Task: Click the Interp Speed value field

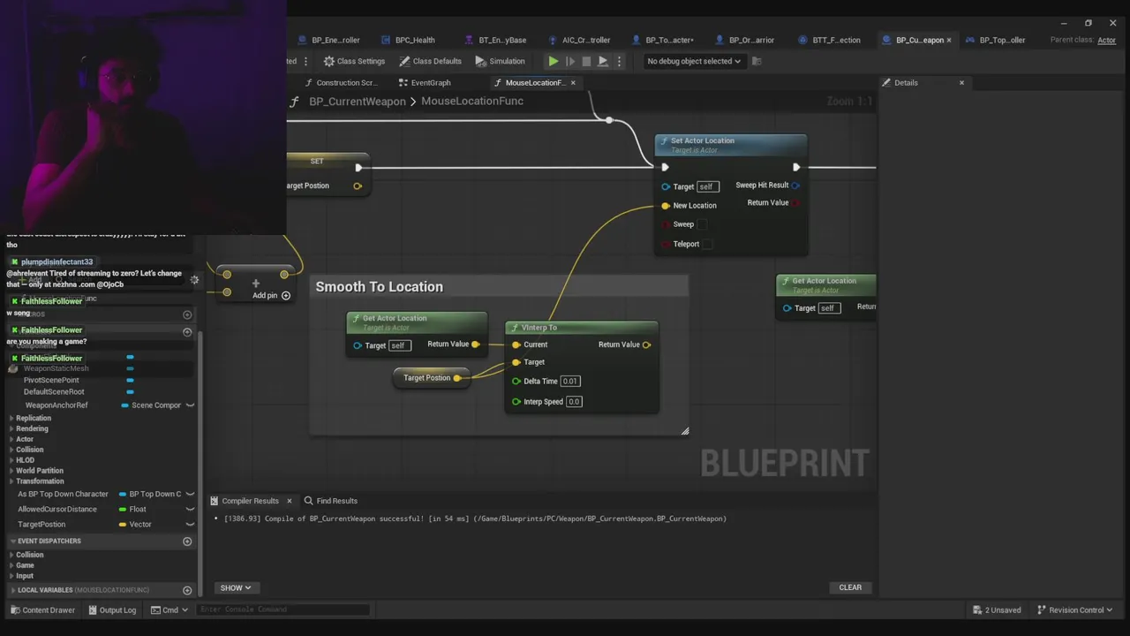Action: (x=574, y=402)
